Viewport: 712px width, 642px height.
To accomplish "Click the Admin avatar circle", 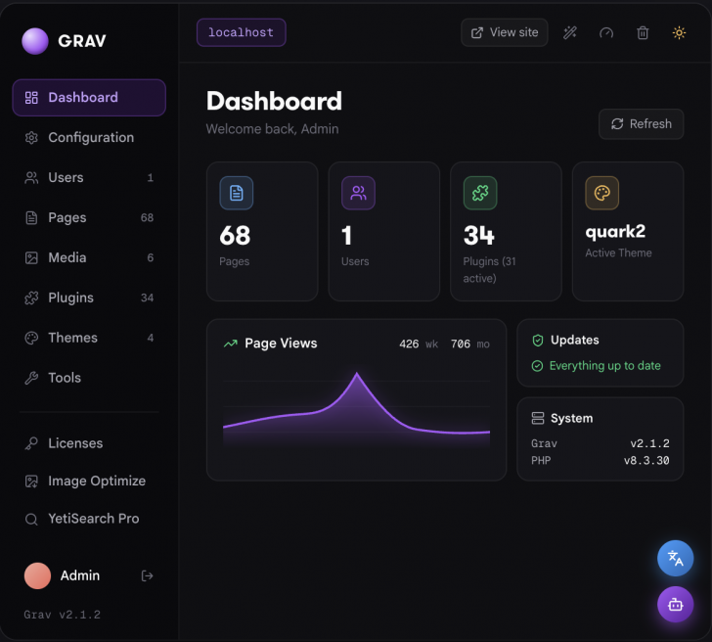I will 37,575.
